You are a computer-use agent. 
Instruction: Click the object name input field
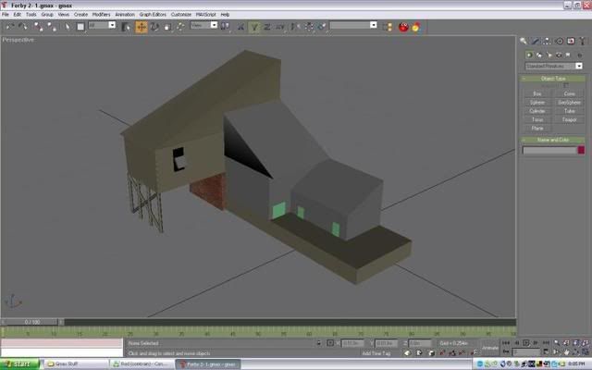pos(549,150)
